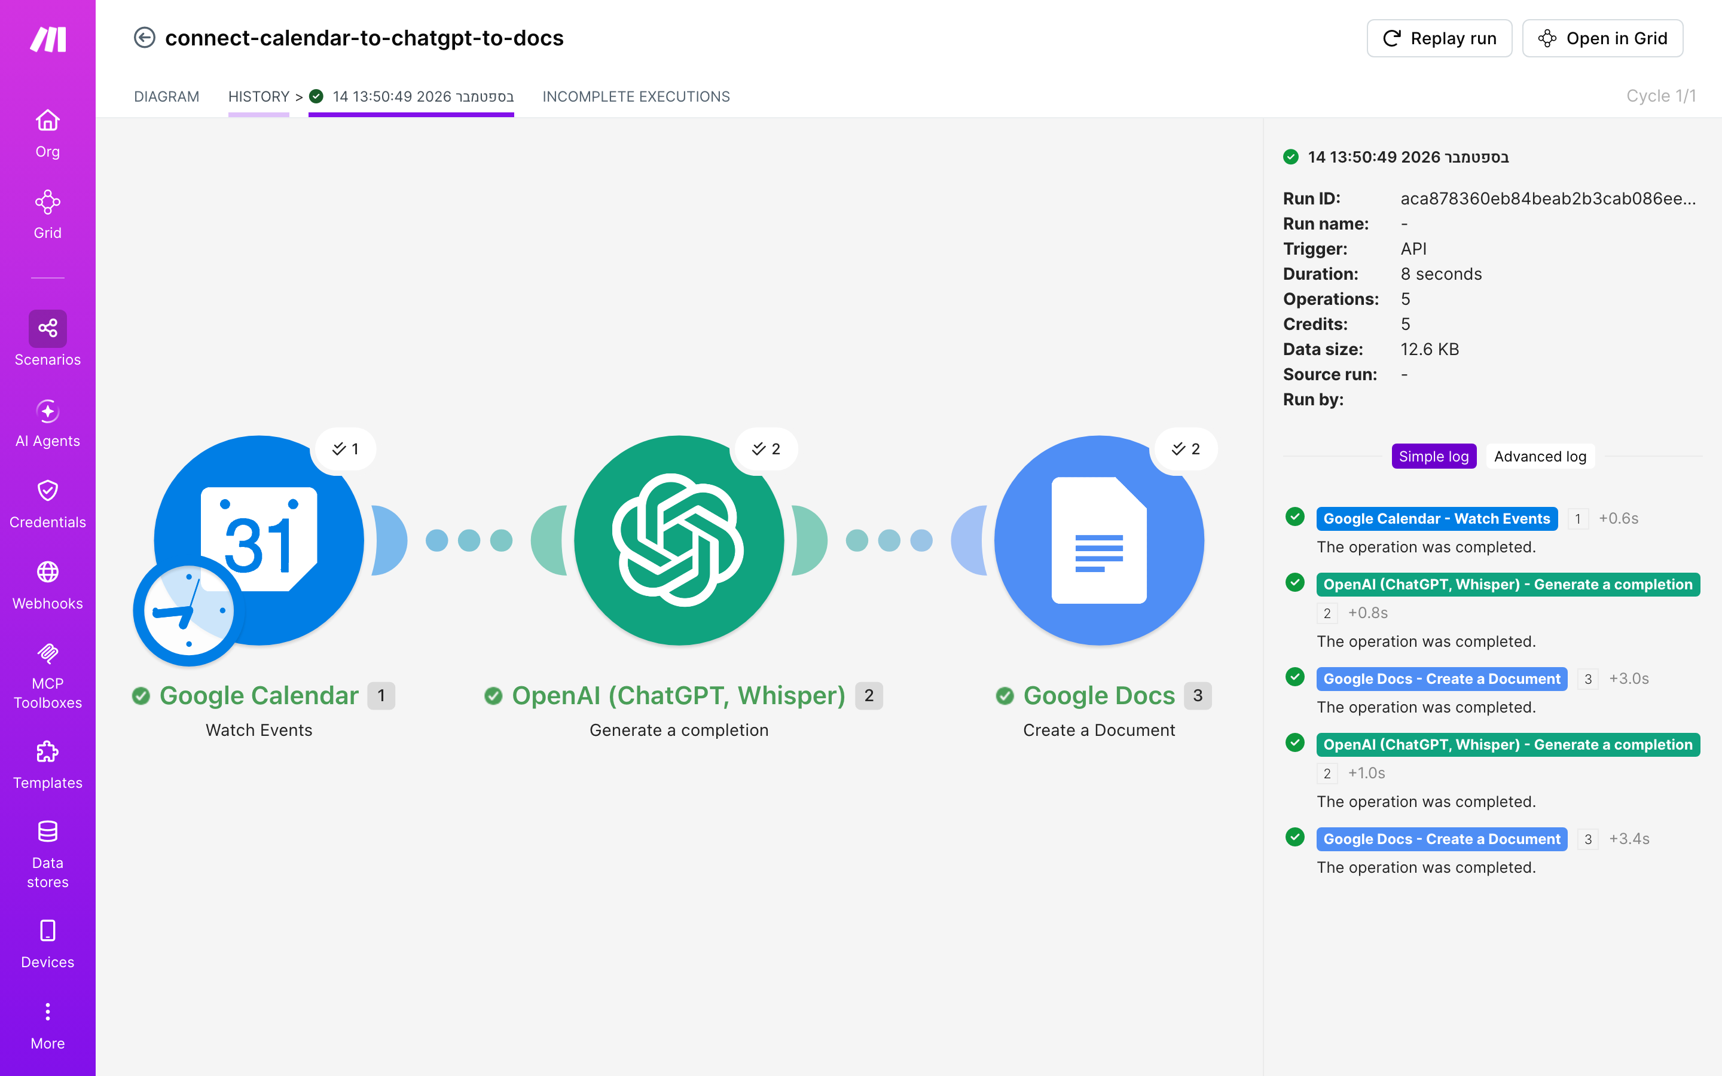Click the OpenAI log entry at +0.8s
The height and width of the screenshot is (1076, 1722).
(1508, 584)
